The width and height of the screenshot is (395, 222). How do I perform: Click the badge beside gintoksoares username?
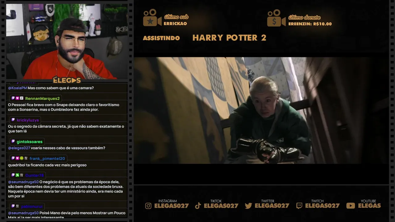13,142
